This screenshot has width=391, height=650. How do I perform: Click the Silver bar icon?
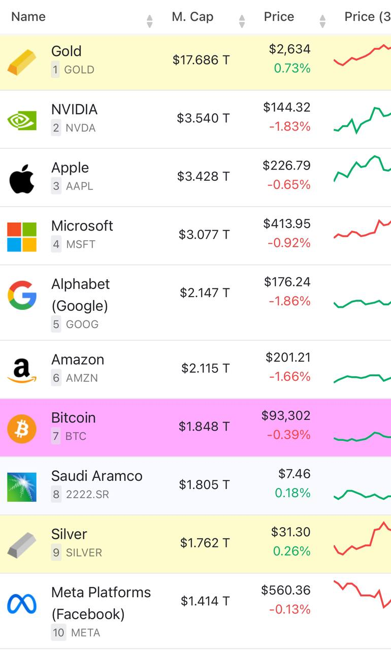point(22,546)
